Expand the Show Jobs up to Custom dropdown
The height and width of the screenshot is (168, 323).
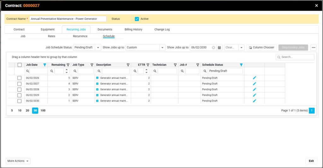162,48
